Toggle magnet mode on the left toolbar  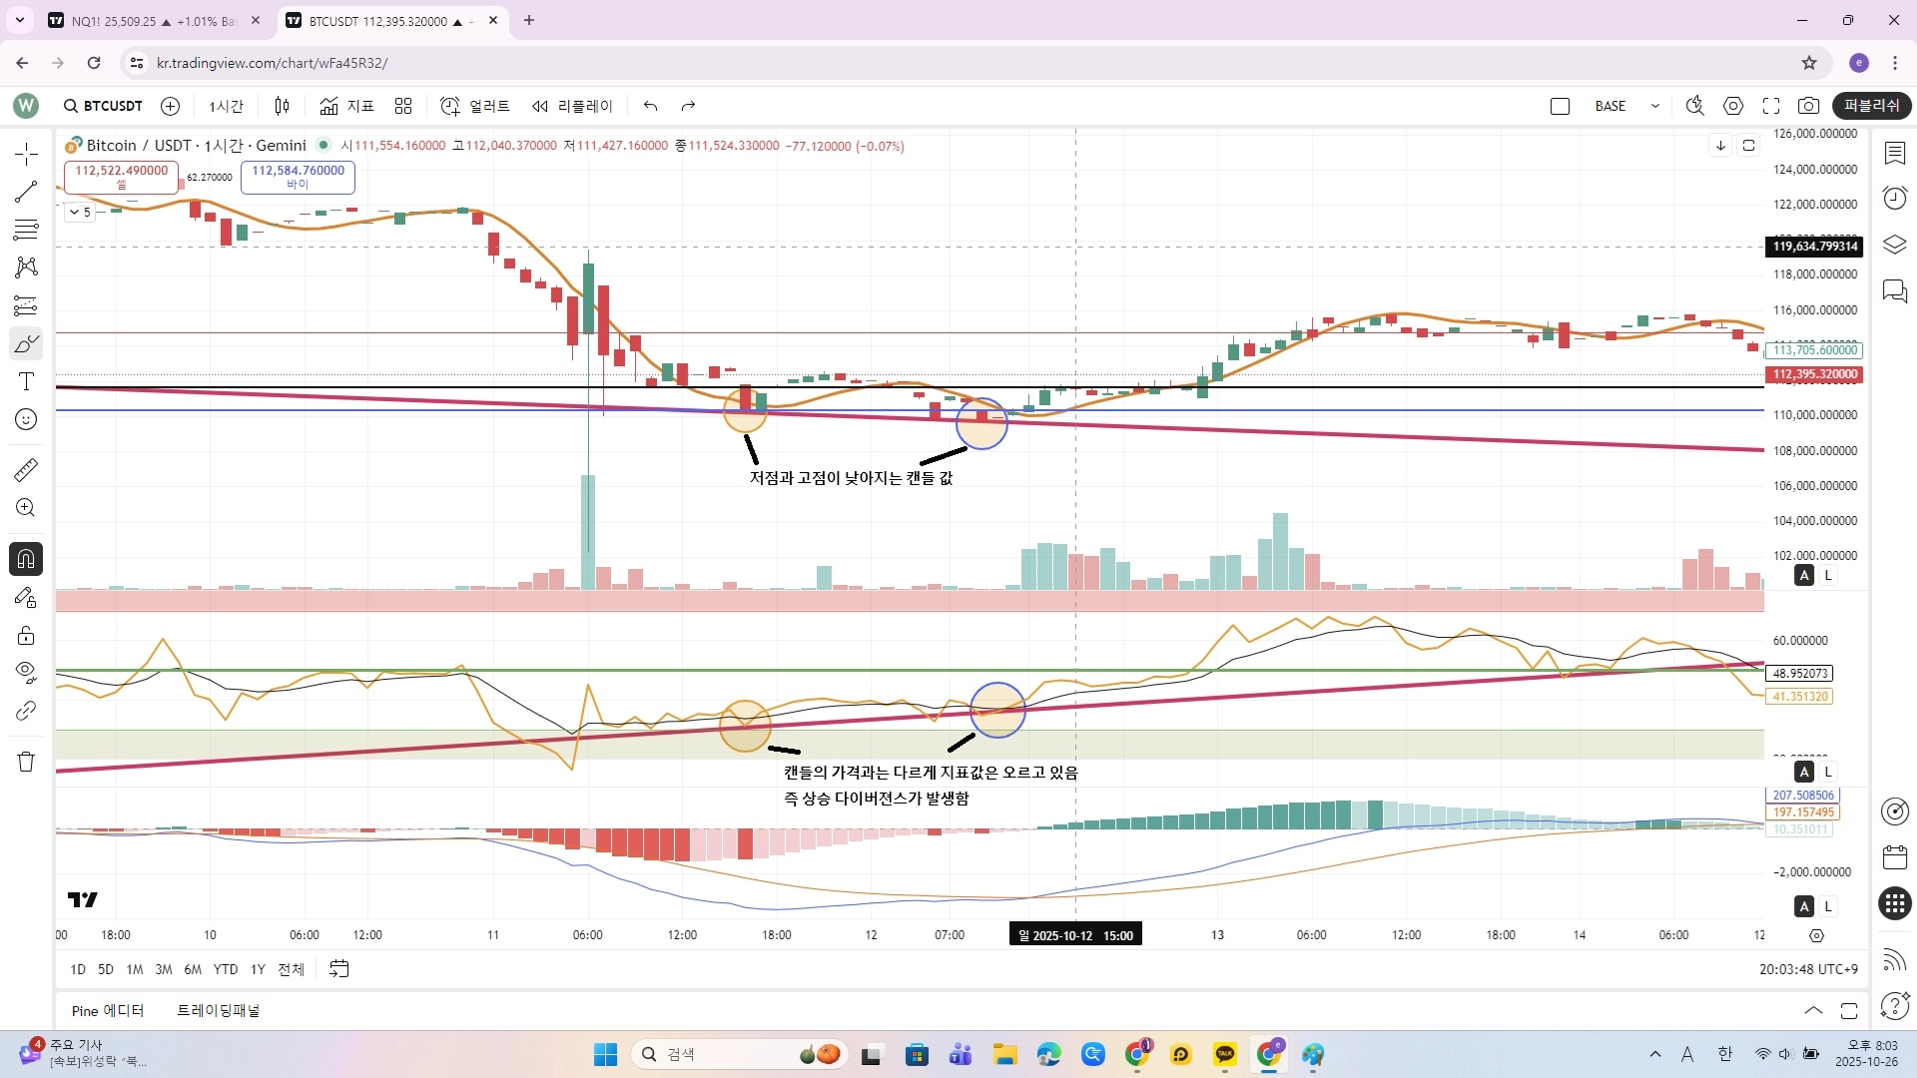pyautogui.click(x=26, y=559)
